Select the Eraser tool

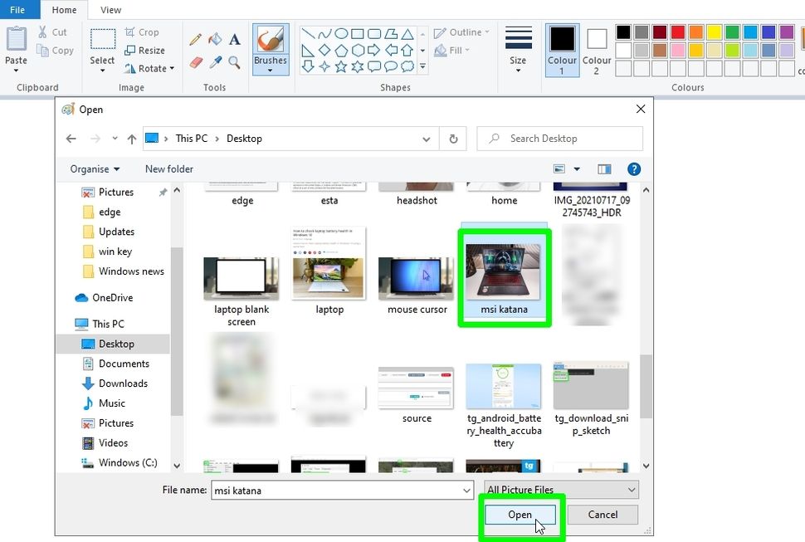click(x=198, y=60)
